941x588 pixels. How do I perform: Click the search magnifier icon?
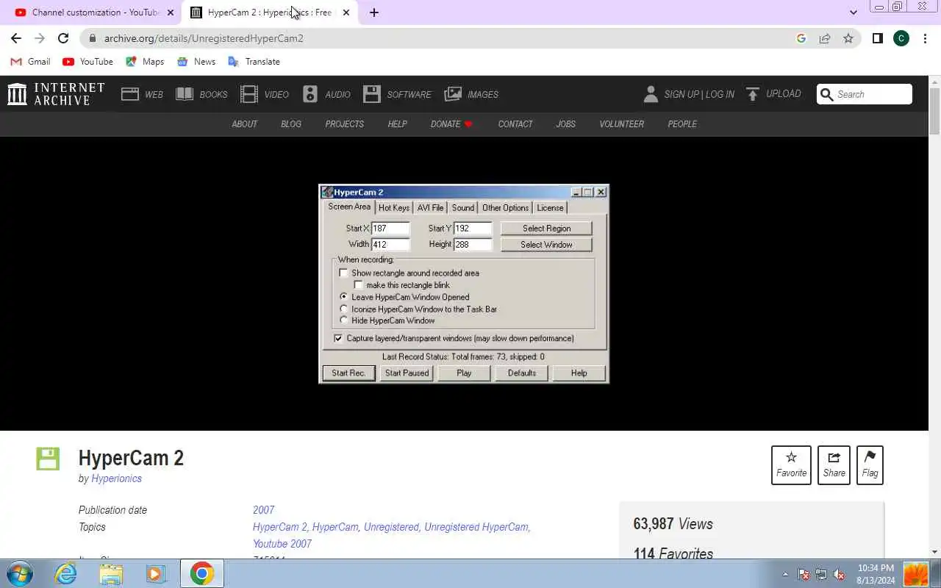coord(826,94)
